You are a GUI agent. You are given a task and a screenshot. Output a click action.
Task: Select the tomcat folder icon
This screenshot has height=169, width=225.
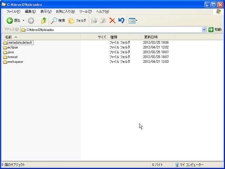[x=5, y=57]
